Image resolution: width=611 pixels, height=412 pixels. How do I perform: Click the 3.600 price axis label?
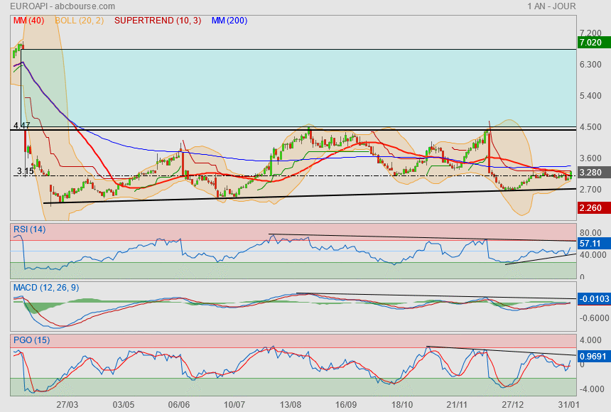tap(590, 158)
